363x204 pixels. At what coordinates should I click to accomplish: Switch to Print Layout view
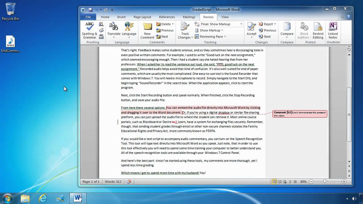click(274, 182)
